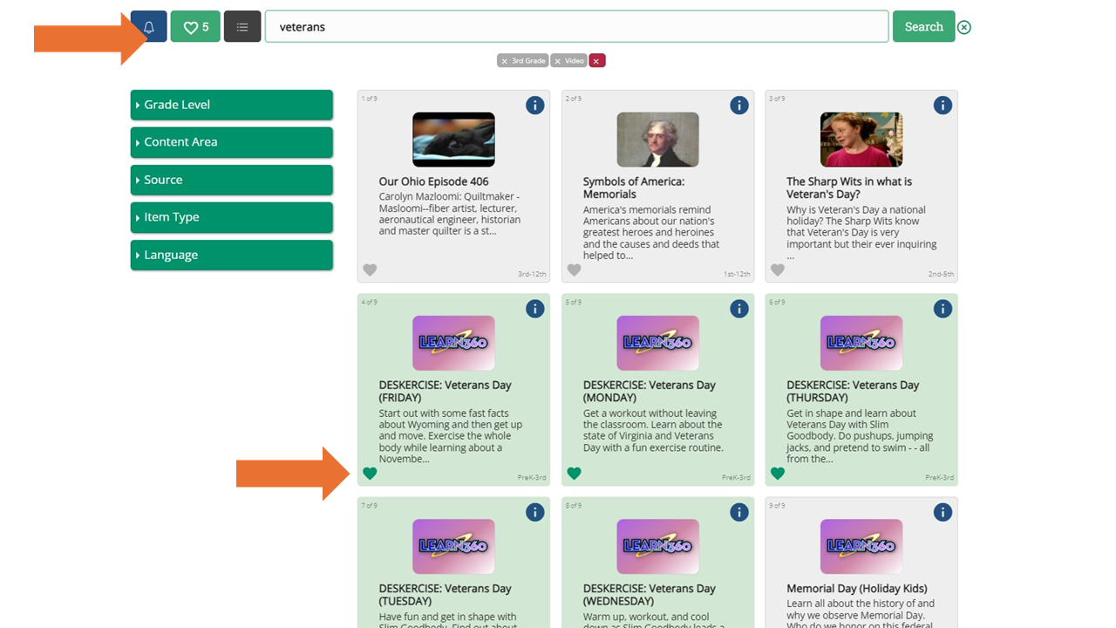This screenshot has height=628, width=1116.
Task: Click the green Search button
Action: pos(923,27)
